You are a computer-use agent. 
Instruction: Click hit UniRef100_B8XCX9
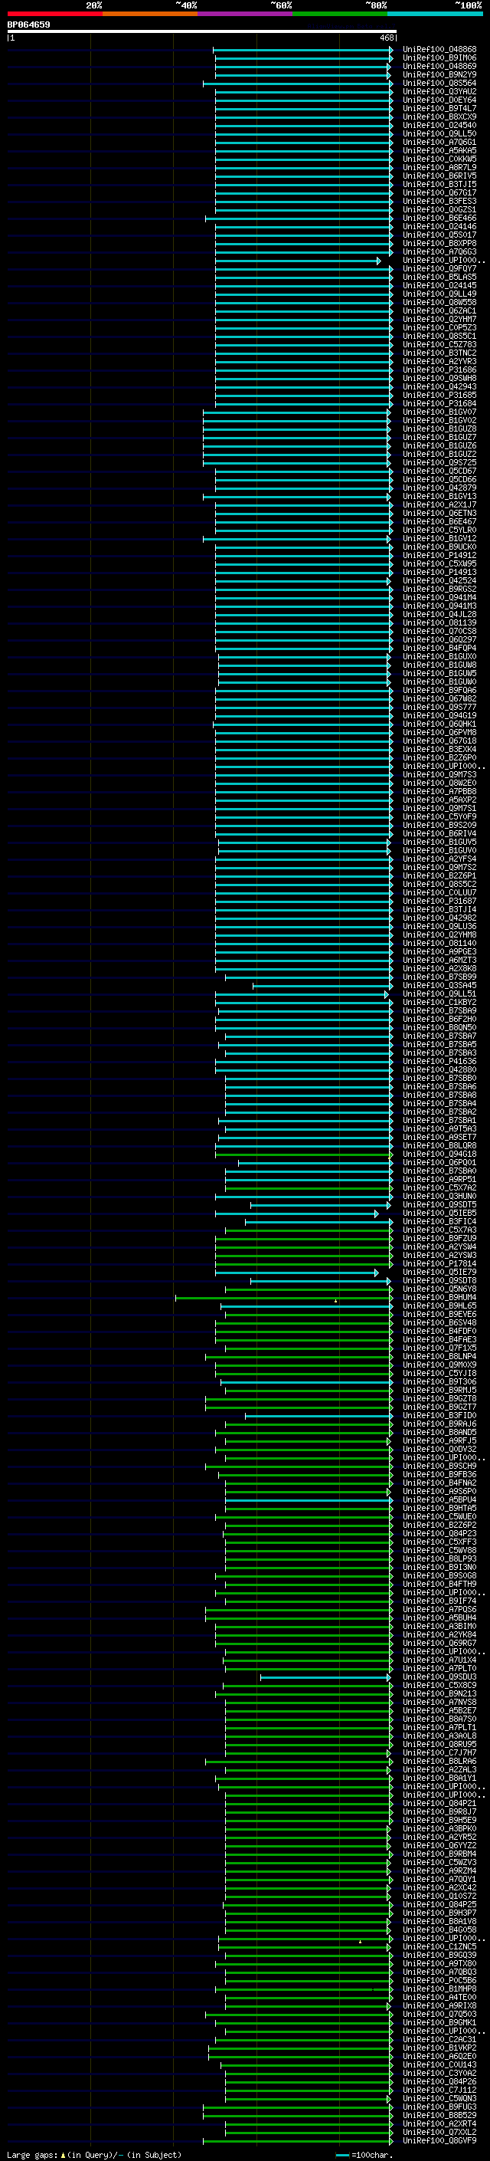(439, 117)
